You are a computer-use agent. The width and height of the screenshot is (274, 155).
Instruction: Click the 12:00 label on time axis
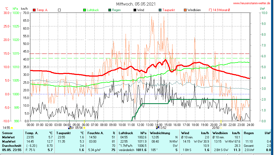(x=140, y=125)
